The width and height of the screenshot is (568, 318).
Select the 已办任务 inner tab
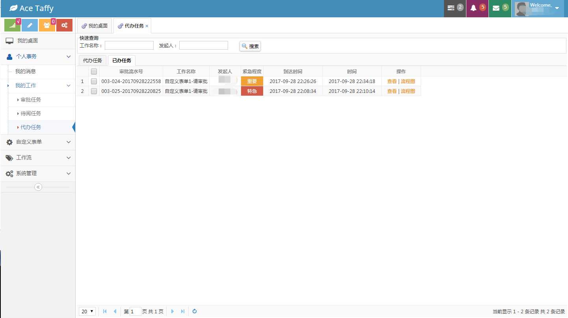click(122, 61)
